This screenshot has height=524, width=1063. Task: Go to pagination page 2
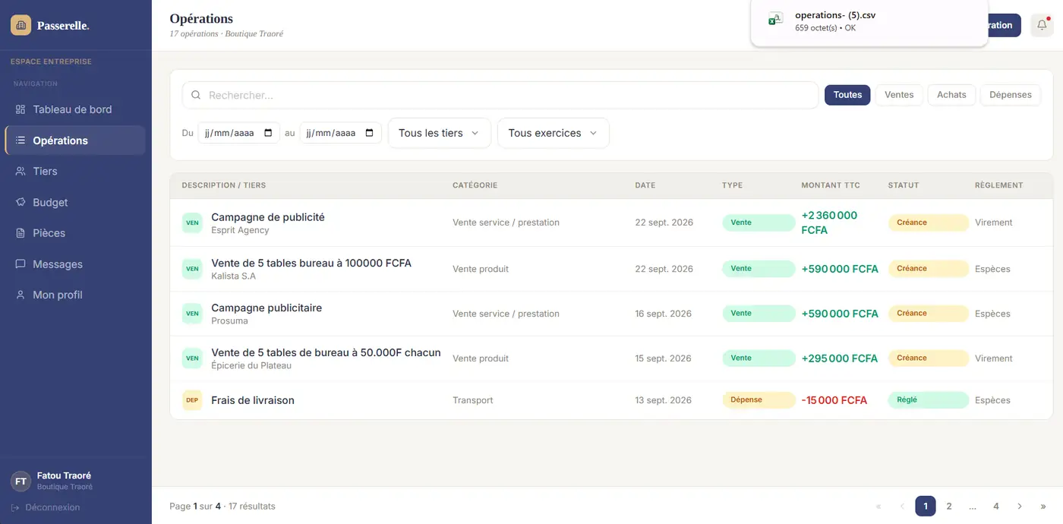pyautogui.click(x=949, y=506)
